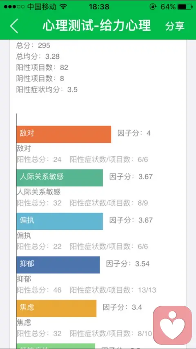This screenshot has height=349, width=196.
Task: Select the orange 敌对 bar
Action: (64, 134)
